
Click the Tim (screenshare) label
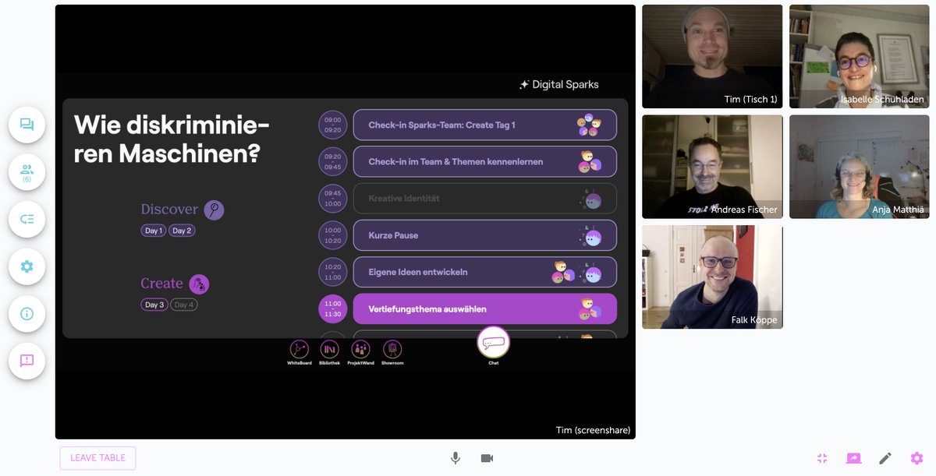point(593,430)
